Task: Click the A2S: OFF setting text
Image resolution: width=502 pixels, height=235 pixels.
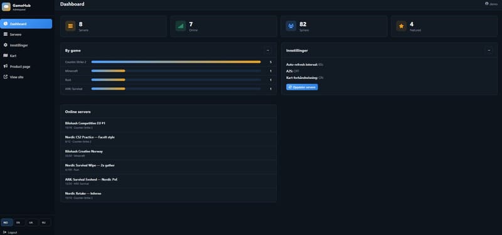Action: pyautogui.click(x=292, y=71)
